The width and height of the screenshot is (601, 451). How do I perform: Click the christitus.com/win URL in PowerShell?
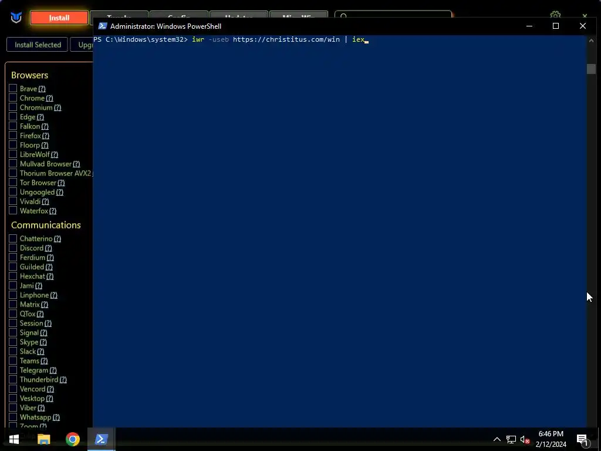(286, 39)
